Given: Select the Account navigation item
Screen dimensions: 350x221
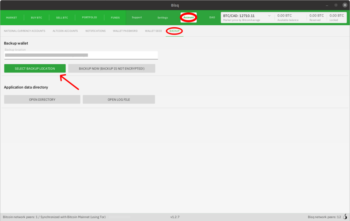Looking at the screenshot, I should coord(188,17).
